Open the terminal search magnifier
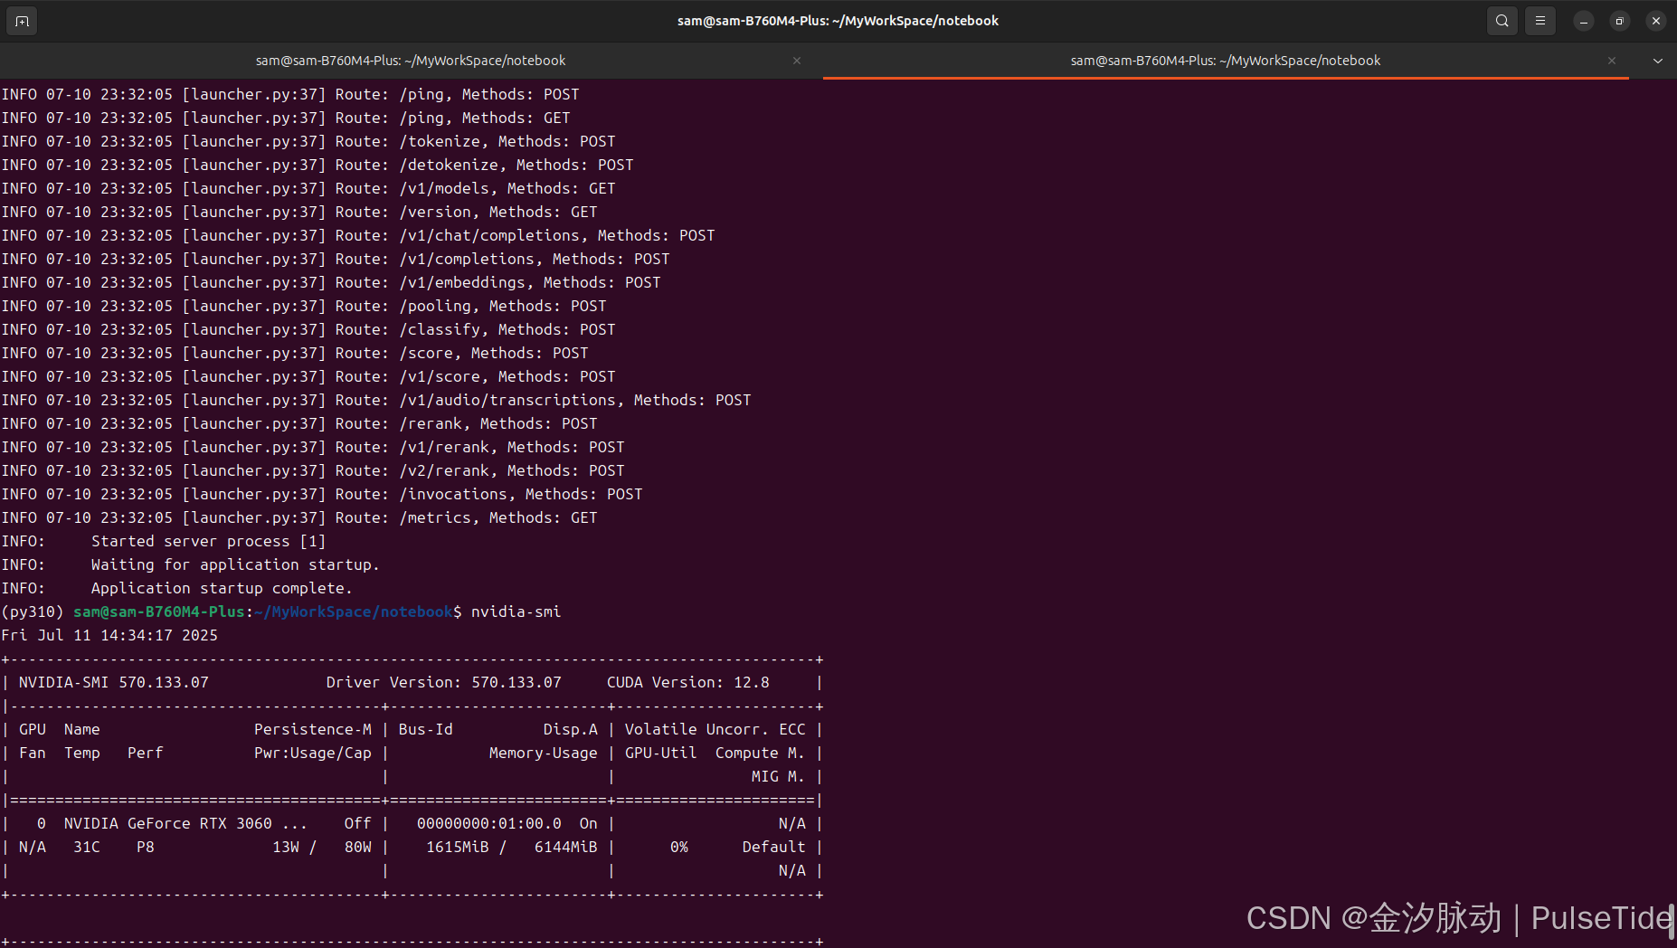 [1502, 21]
